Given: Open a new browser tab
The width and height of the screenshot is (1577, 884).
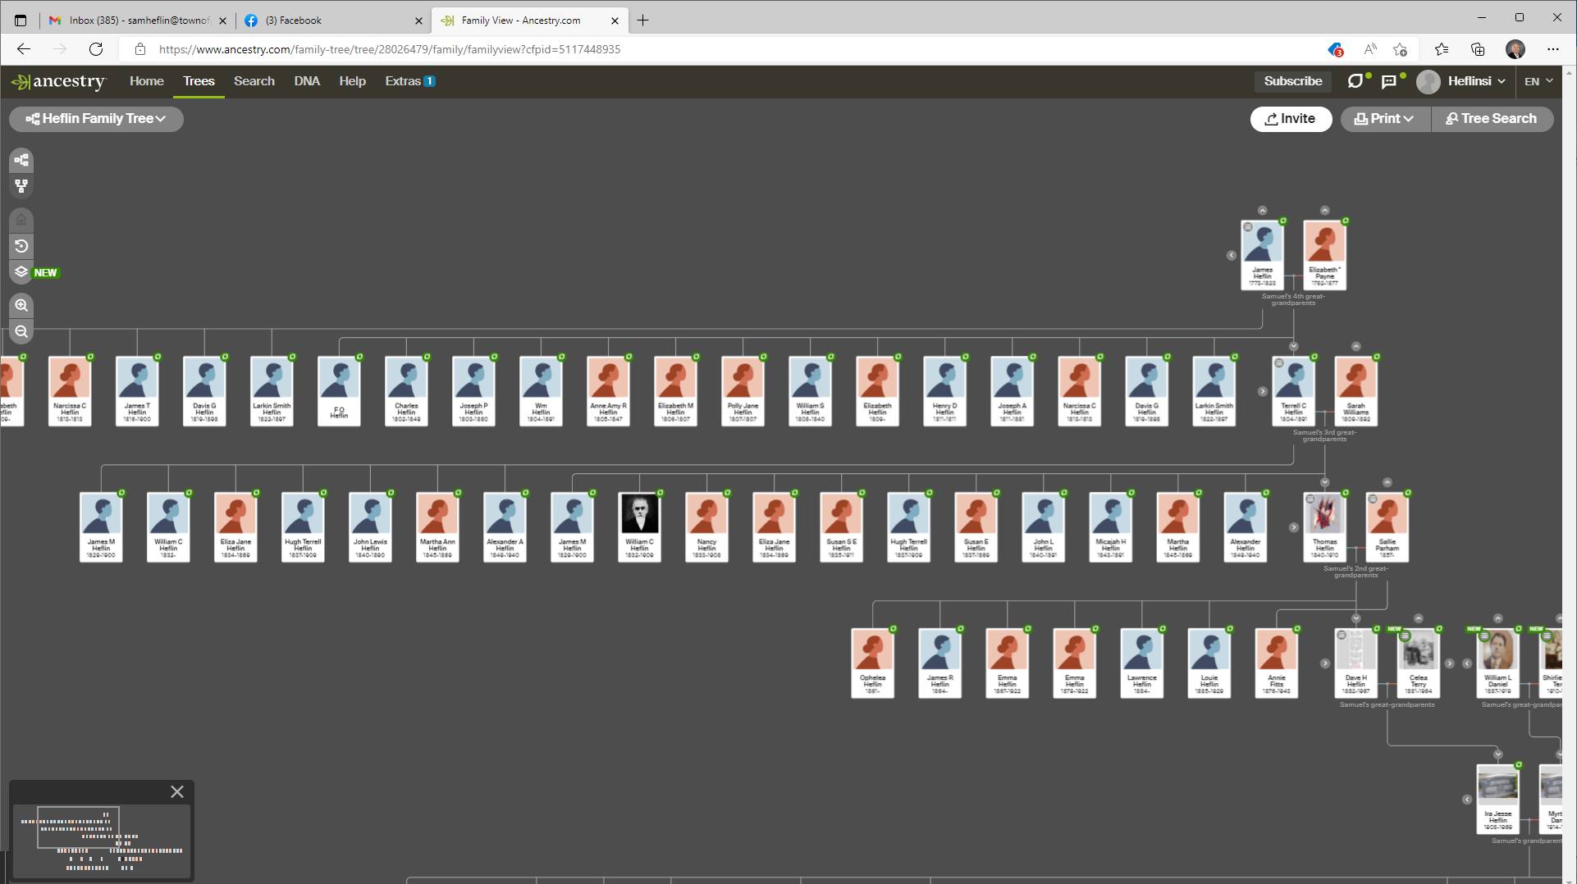Looking at the screenshot, I should point(643,21).
